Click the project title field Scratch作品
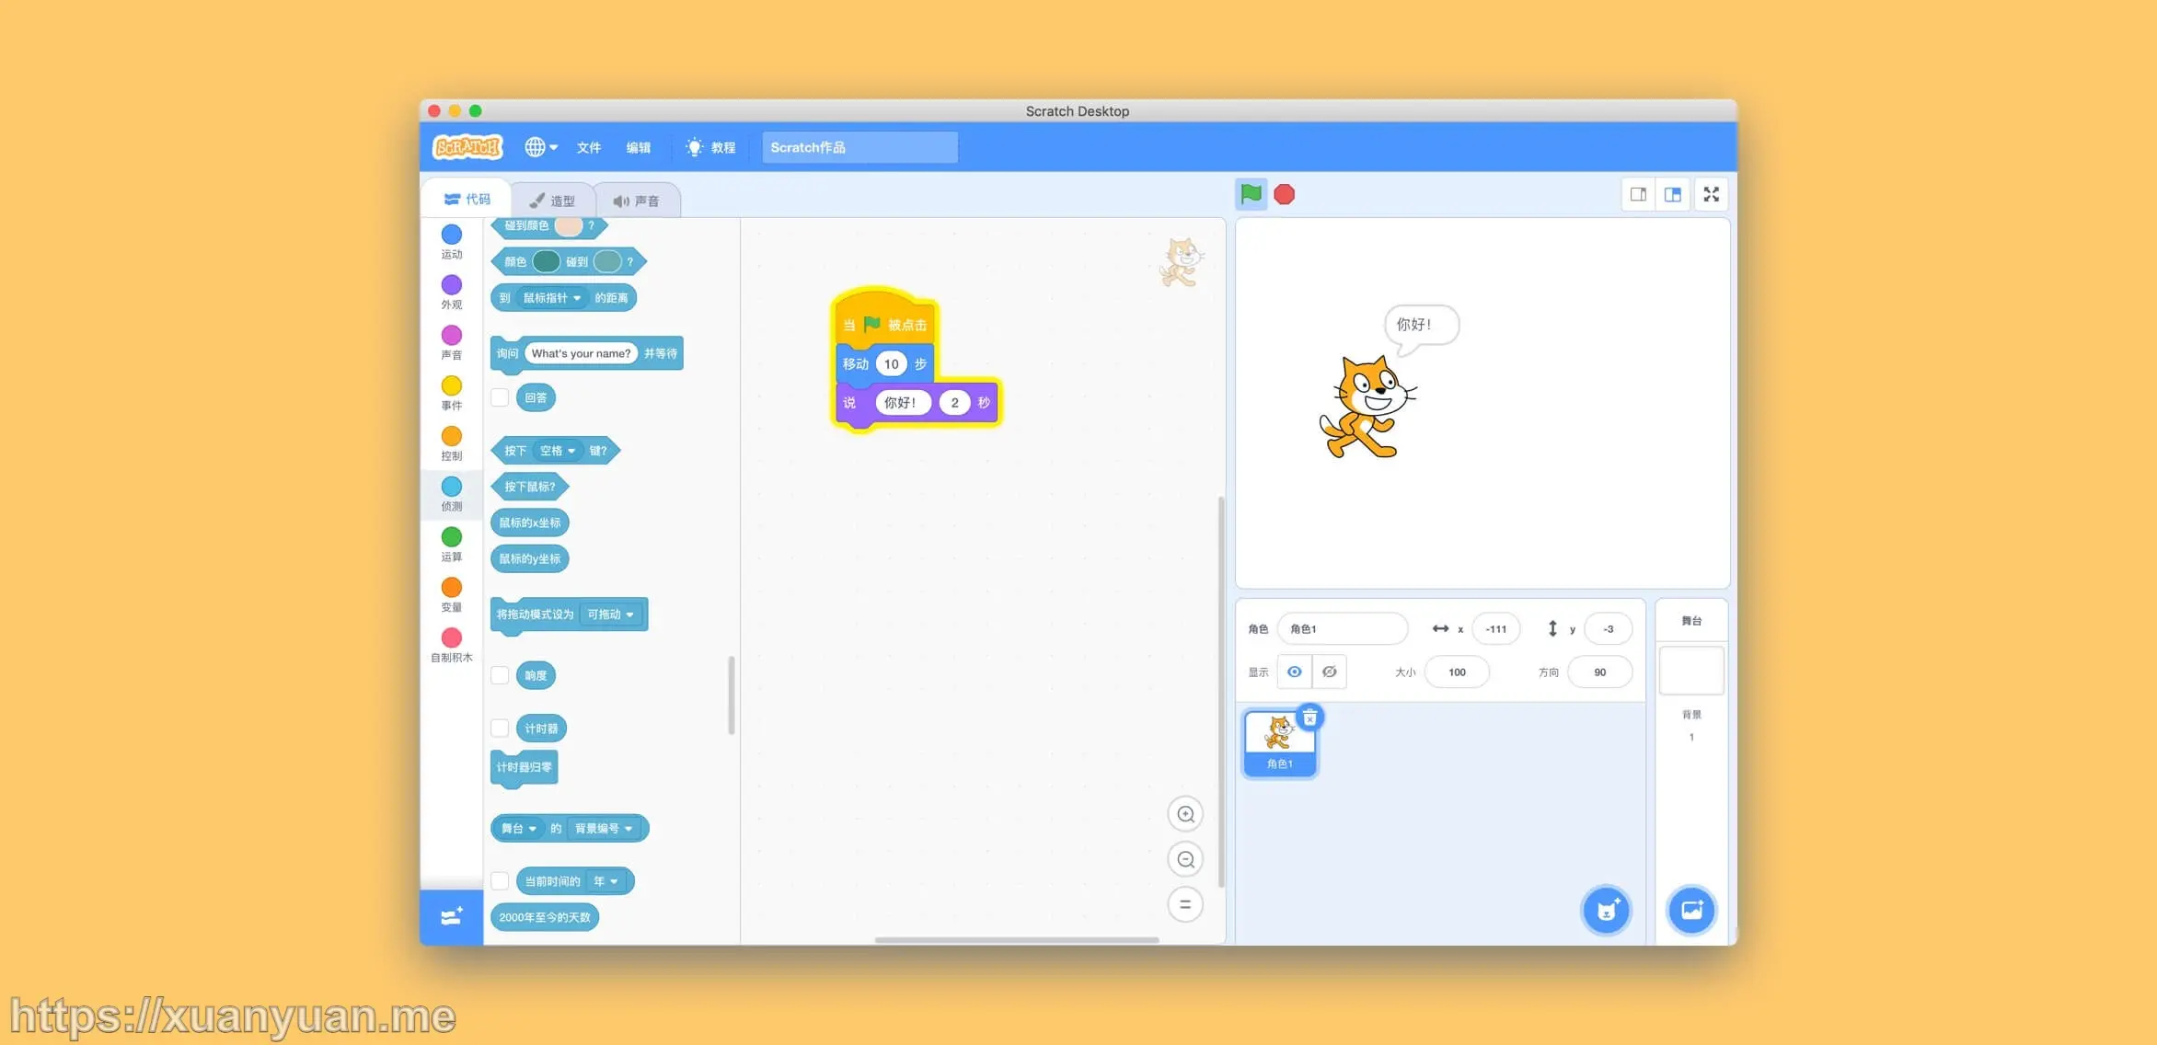This screenshot has width=2157, height=1045. (859, 147)
